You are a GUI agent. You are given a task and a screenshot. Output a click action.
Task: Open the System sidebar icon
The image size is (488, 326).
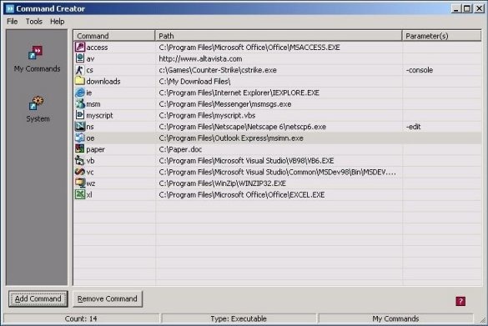(36, 103)
